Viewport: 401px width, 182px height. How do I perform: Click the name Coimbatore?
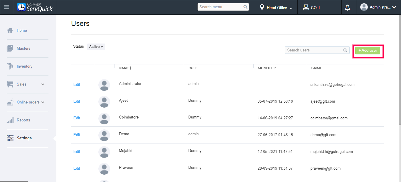pos(129,117)
